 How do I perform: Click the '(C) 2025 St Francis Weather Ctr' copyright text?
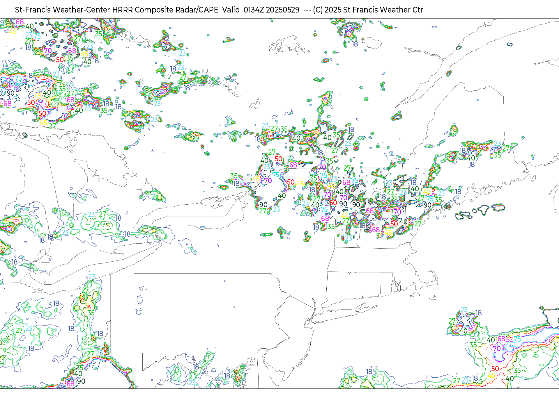point(368,10)
